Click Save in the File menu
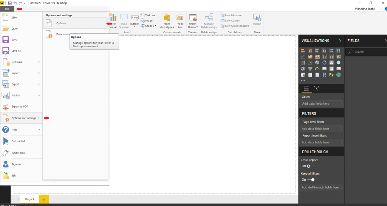This screenshot has height=206, width=387. click(x=22, y=40)
